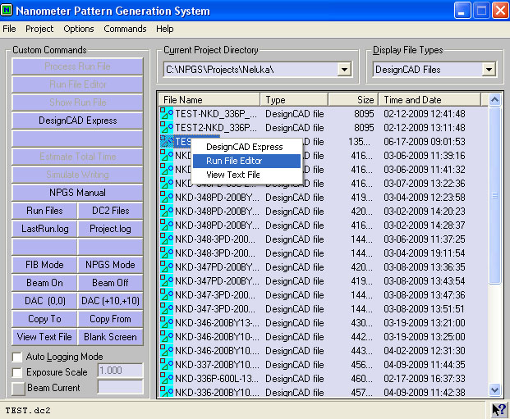Check the Beam Current checkbox

17,387
